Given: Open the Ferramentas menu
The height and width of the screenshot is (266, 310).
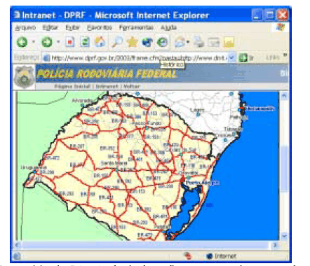Looking at the screenshot, I should (136, 27).
